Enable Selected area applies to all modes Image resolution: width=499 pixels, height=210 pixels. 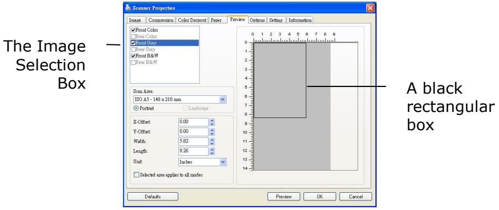click(137, 175)
